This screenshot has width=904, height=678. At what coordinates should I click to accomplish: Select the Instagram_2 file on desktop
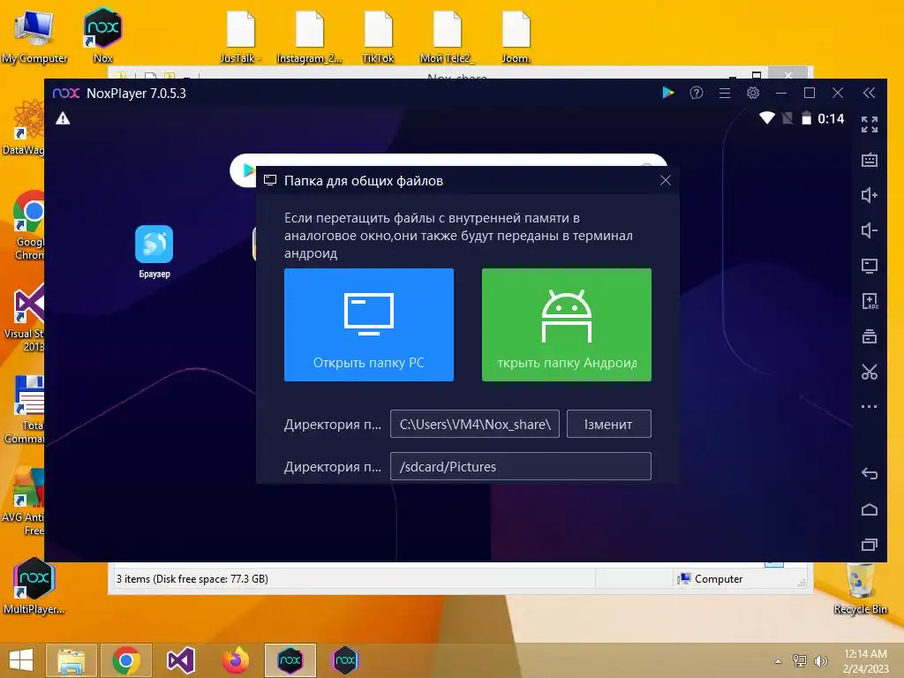pos(310,37)
